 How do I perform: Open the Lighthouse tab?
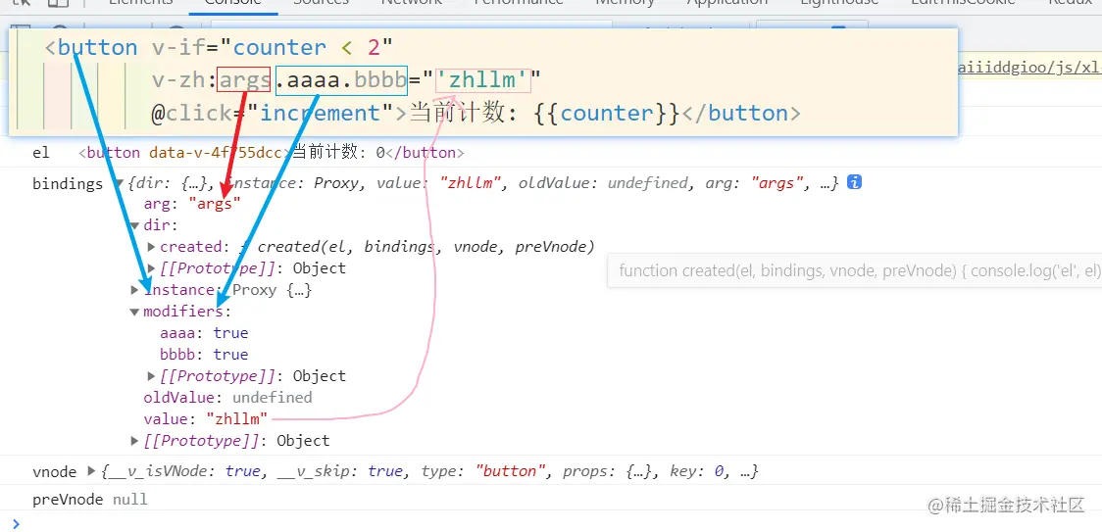(x=840, y=2)
